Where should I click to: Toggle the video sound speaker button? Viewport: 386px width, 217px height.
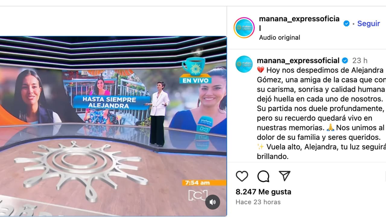click(213, 202)
